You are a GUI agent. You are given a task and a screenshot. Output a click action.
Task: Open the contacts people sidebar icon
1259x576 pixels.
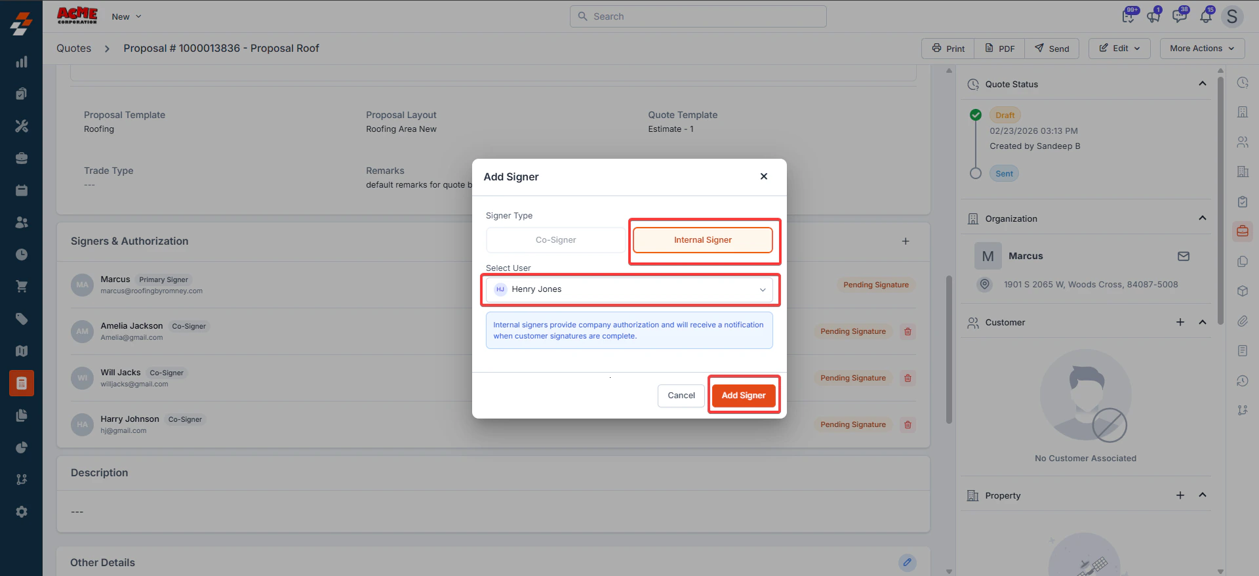click(22, 222)
